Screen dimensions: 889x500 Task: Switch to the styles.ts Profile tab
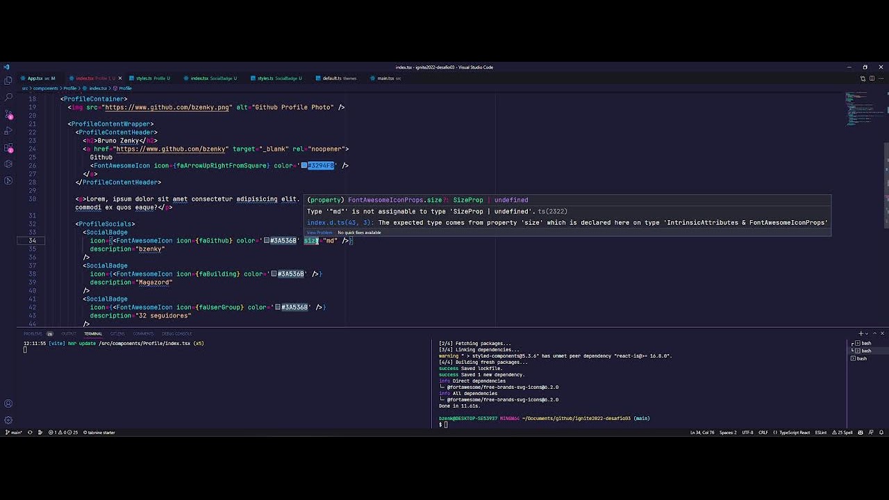[153, 78]
